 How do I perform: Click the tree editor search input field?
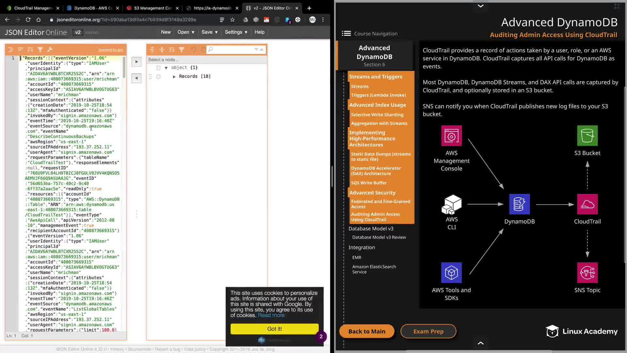coord(233,50)
